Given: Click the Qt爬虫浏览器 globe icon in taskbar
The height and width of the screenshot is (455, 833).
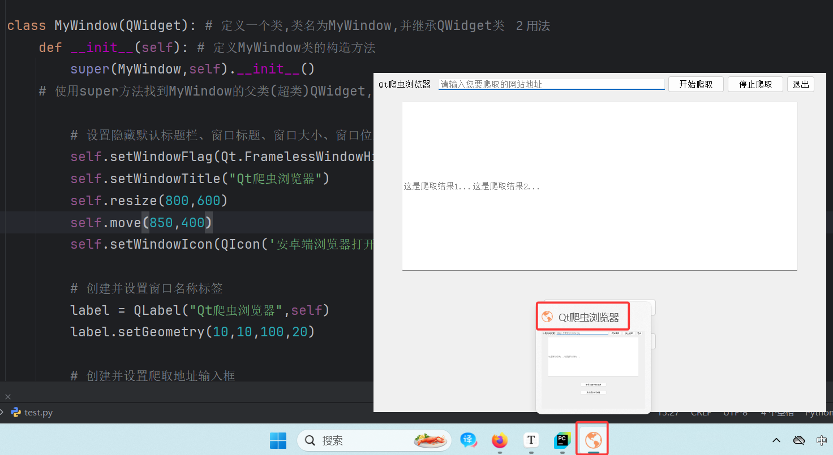Looking at the screenshot, I should pos(593,440).
